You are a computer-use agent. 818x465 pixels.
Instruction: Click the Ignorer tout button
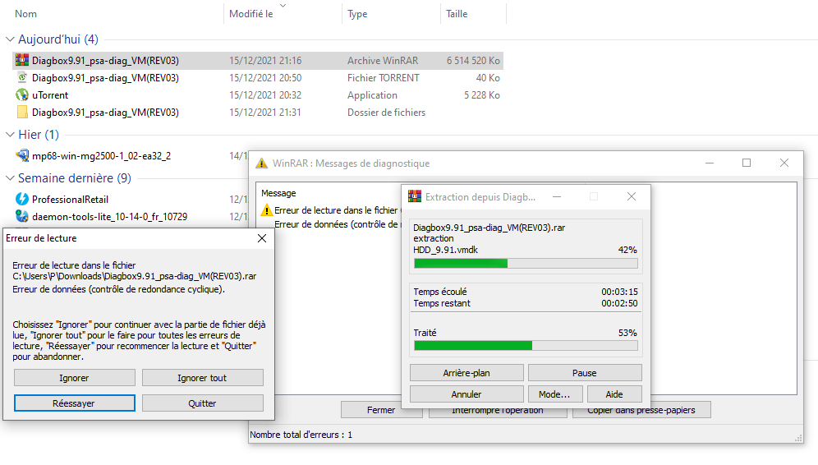(x=202, y=378)
